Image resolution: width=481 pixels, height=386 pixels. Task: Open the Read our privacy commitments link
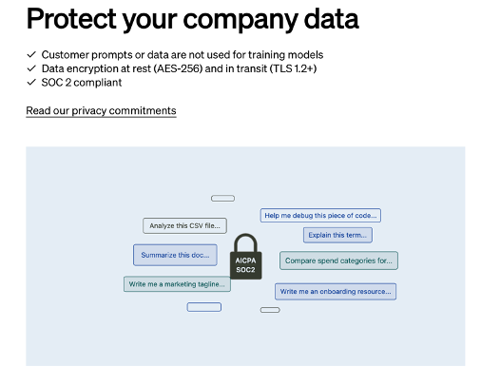point(101,111)
